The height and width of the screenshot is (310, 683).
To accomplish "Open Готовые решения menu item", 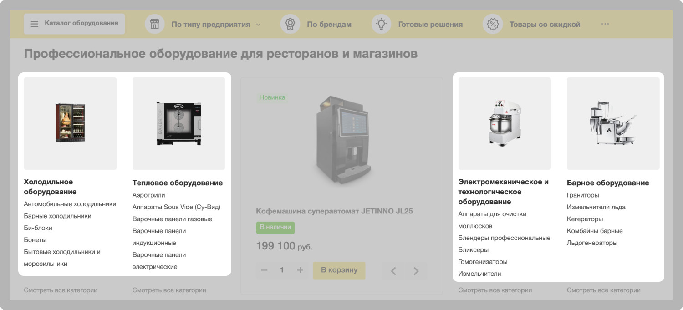I will pyautogui.click(x=430, y=25).
